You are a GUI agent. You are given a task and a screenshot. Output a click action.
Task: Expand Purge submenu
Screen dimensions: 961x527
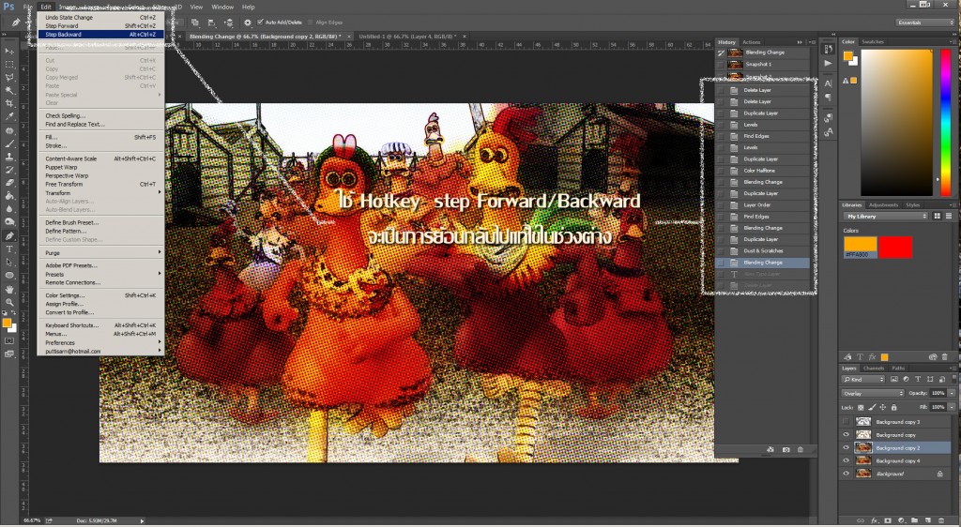tap(101, 253)
